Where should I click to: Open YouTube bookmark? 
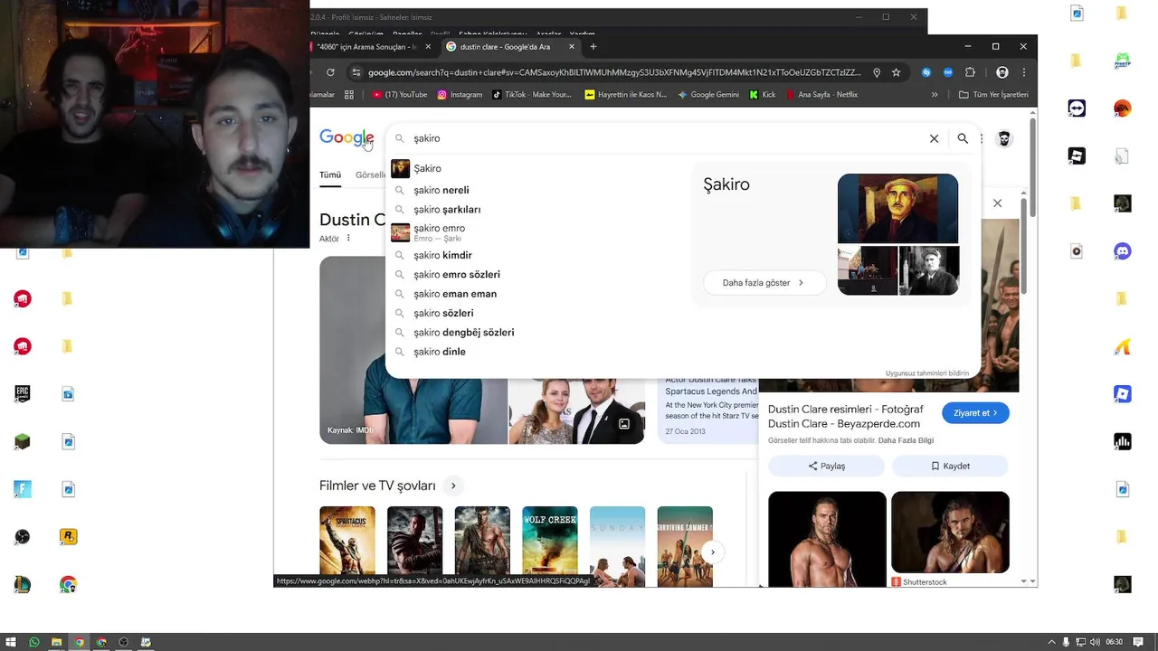tap(399, 94)
